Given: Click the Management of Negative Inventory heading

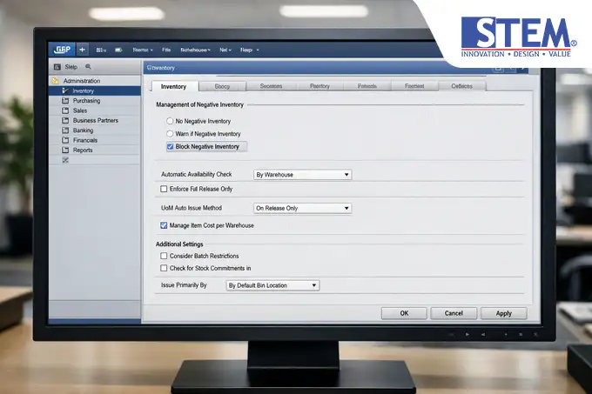Looking at the screenshot, I should (x=199, y=105).
